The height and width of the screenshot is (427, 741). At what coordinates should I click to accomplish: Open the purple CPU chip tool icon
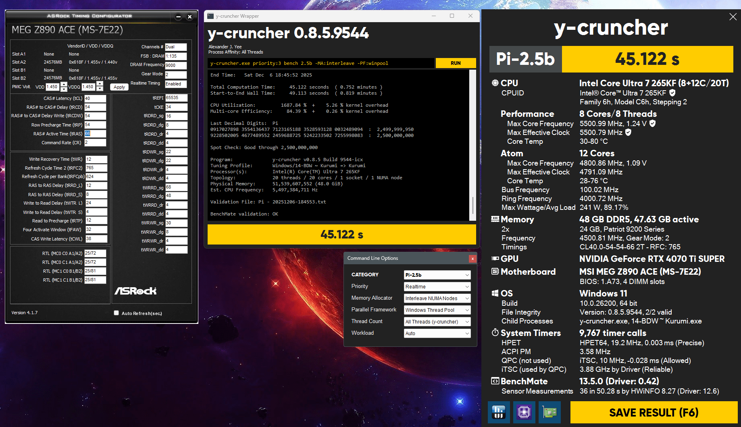point(524,412)
